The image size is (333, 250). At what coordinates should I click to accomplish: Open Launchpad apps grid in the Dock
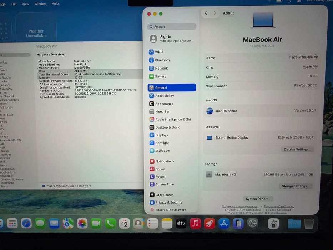click(x=12, y=224)
